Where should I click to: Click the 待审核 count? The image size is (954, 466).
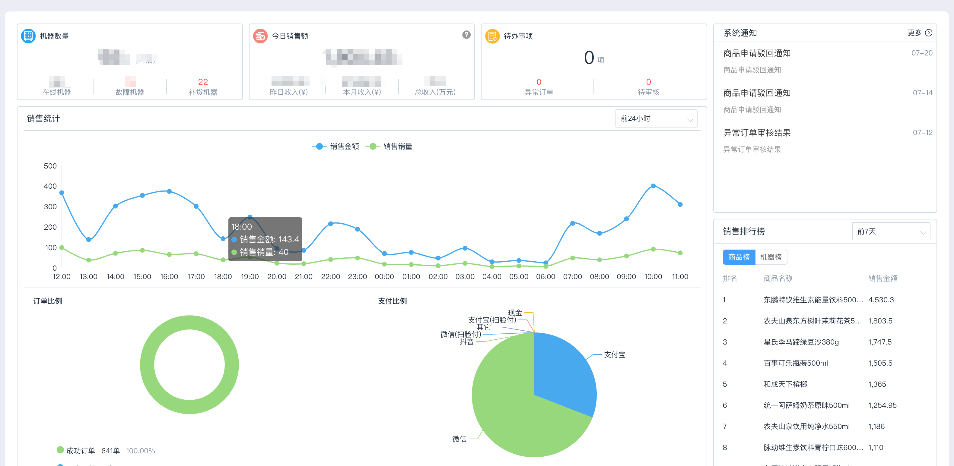pyautogui.click(x=648, y=82)
